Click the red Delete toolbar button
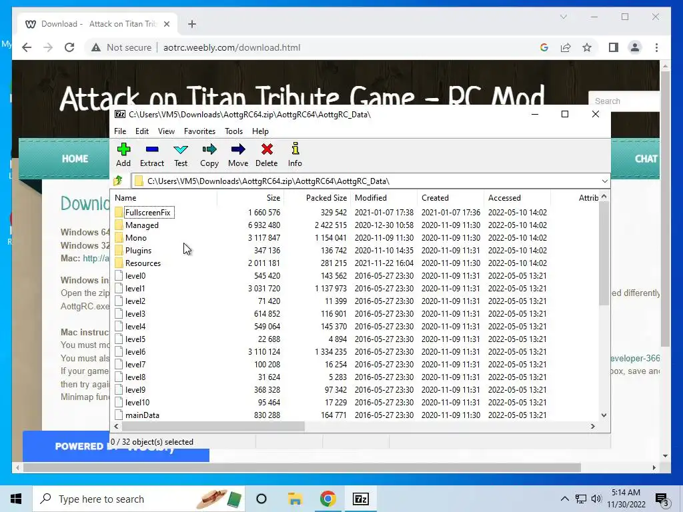 coord(267,155)
